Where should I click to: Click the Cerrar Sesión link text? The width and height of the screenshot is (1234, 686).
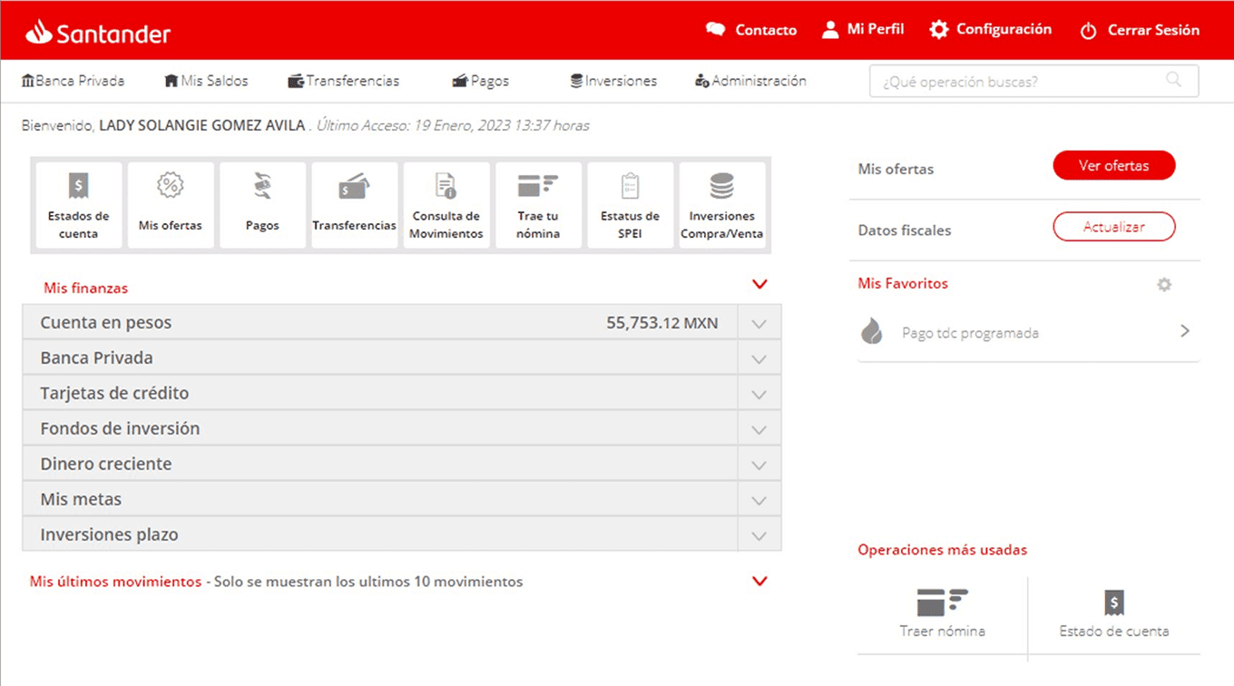(1153, 30)
